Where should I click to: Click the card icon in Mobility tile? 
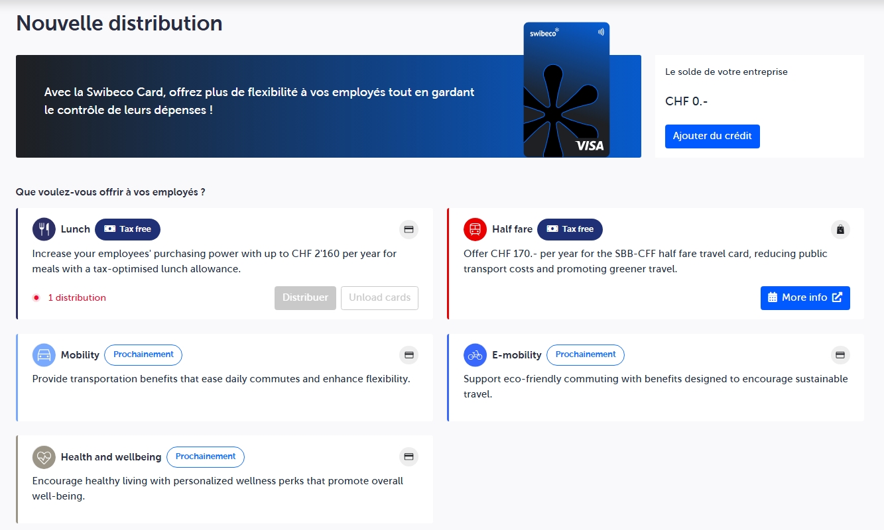coord(409,355)
